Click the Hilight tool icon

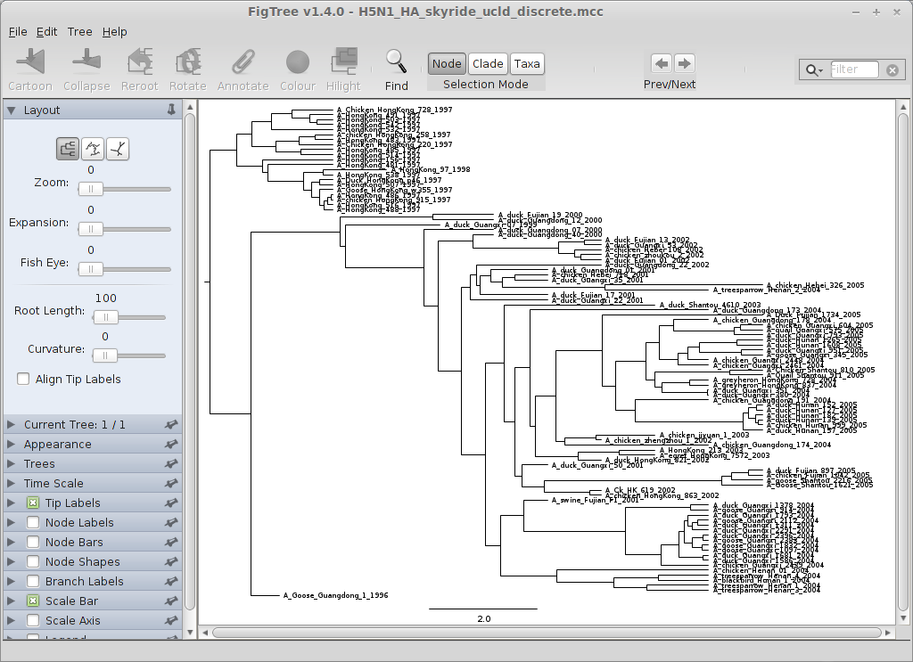[343, 61]
